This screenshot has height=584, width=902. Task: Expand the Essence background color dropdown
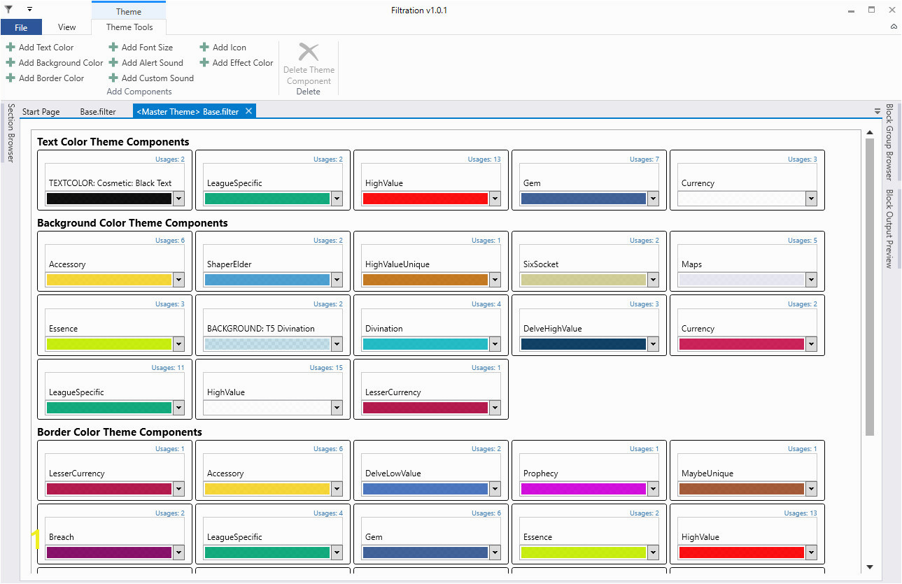click(178, 344)
